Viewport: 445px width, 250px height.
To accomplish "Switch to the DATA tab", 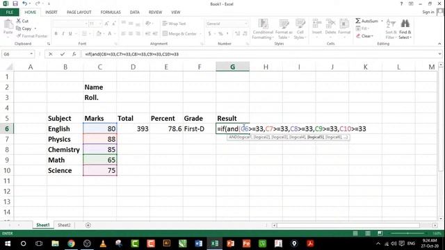I will 134,12.
